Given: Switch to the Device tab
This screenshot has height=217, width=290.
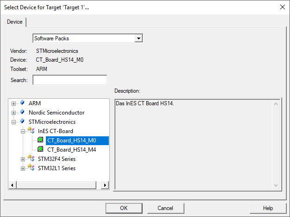Looking at the screenshot, I should [x=15, y=22].
